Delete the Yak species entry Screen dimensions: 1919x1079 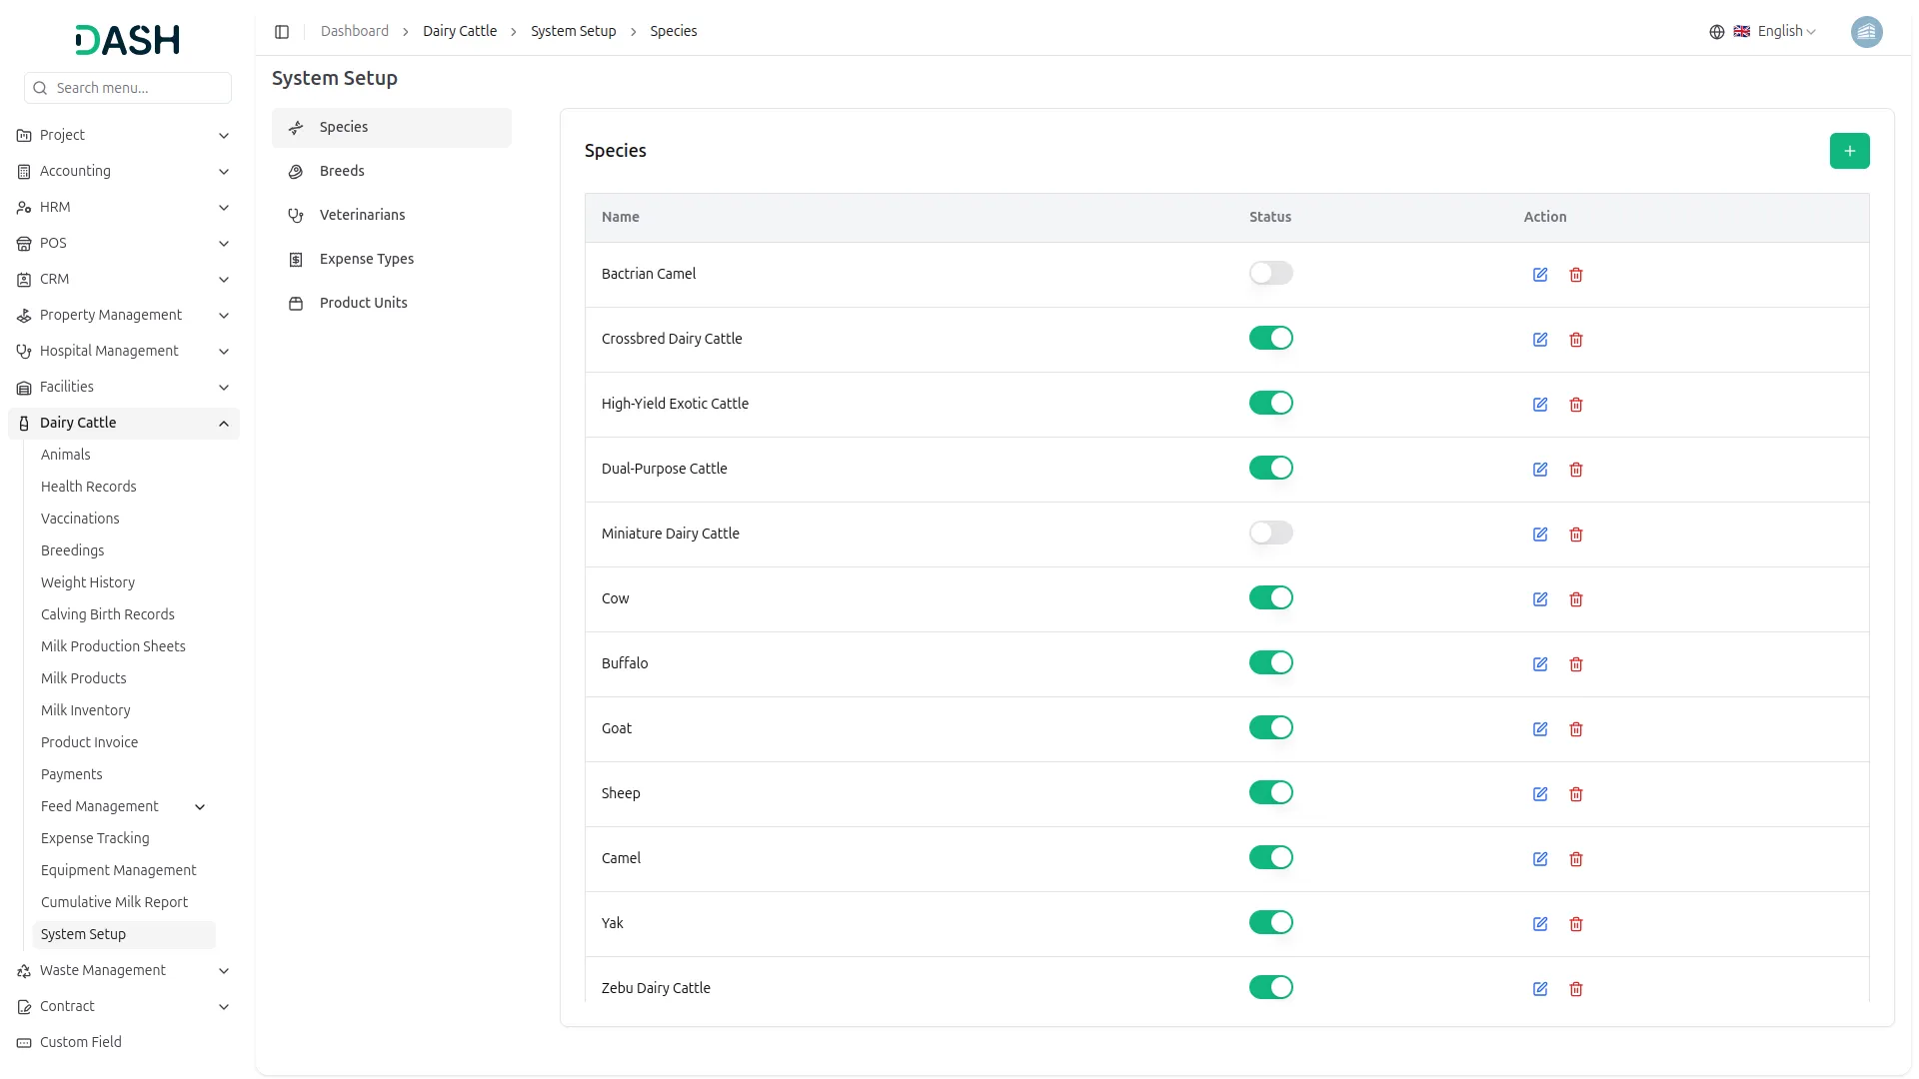click(x=1576, y=924)
